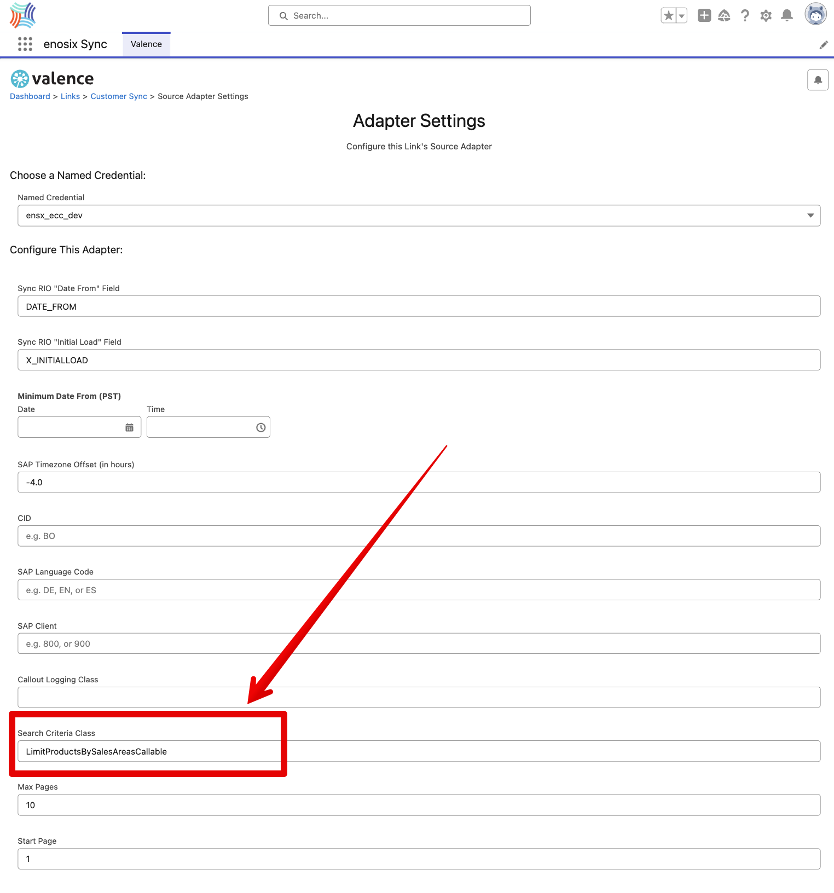Image resolution: width=834 pixels, height=893 pixels.
Task: Click the SAP Language Code field
Action: point(419,590)
